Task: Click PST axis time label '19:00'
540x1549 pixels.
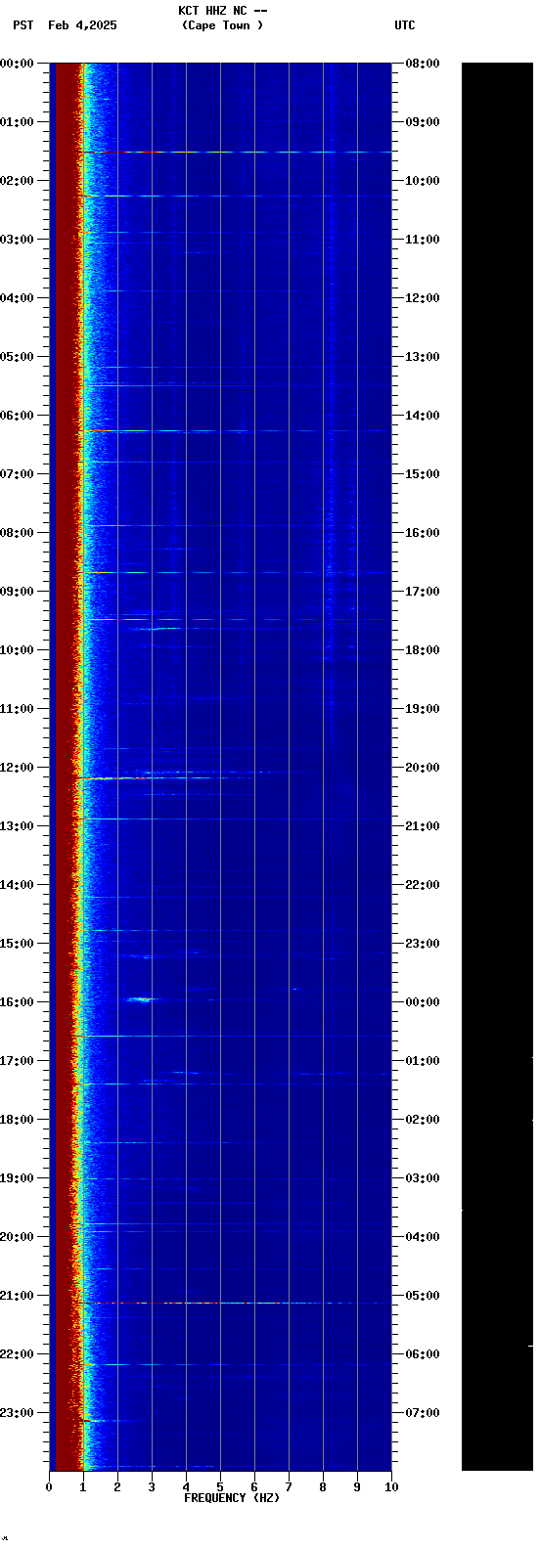Action: [18, 1178]
